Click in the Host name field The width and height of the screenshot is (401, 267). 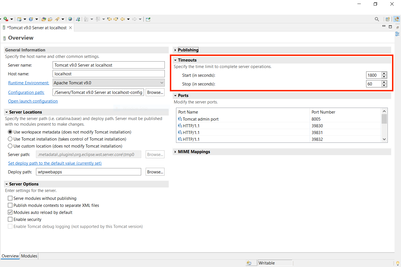click(109, 74)
